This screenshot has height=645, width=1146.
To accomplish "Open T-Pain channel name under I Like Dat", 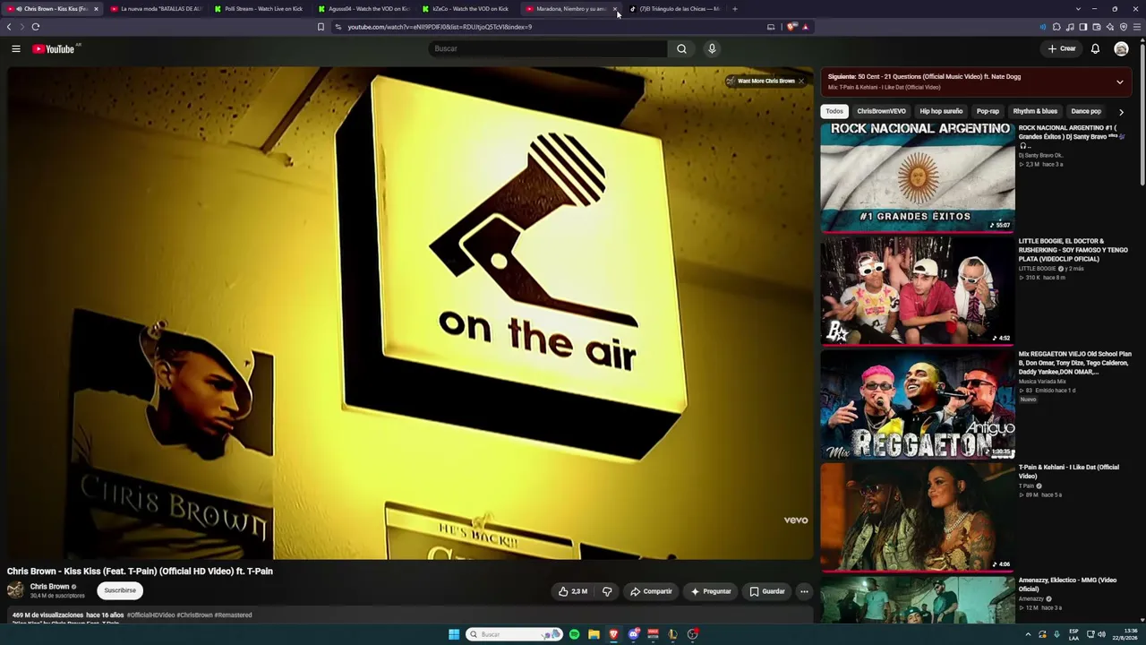I will click(1026, 486).
